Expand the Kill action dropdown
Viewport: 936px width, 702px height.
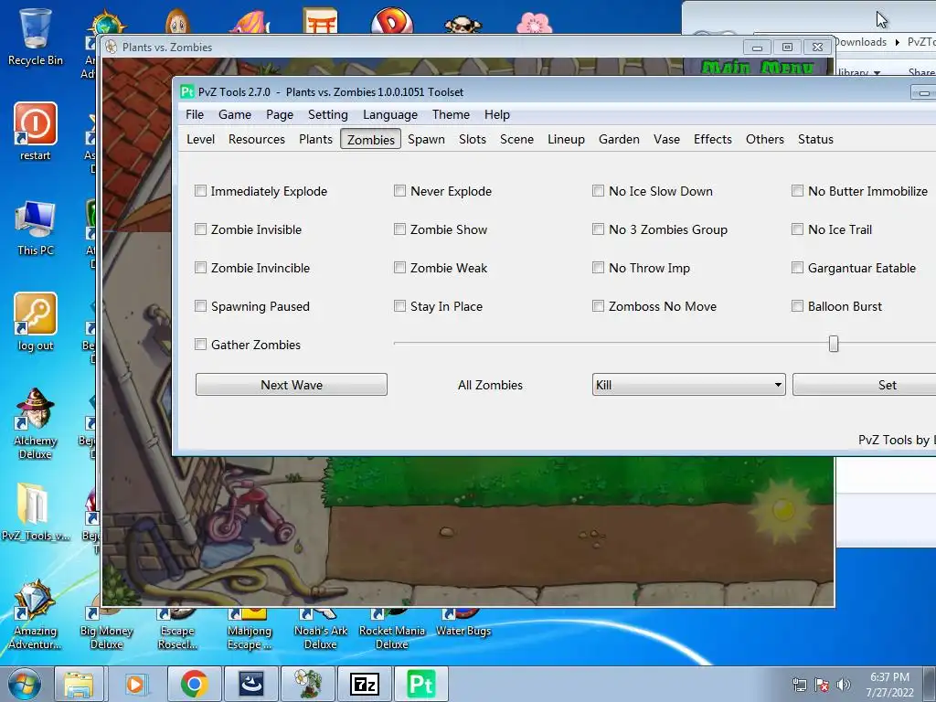[689, 385]
